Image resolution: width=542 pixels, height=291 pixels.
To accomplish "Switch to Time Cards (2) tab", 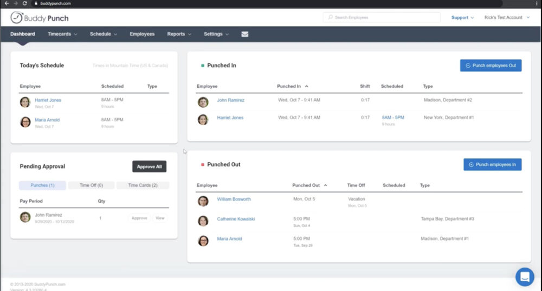I will [x=143, y=185].
